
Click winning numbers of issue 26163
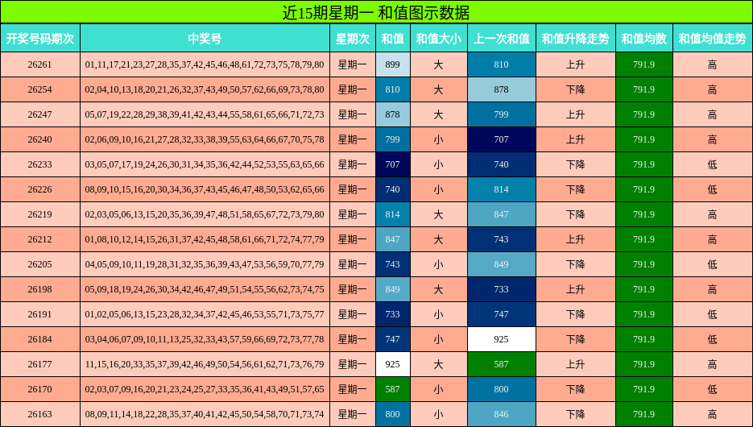point(205,414)
